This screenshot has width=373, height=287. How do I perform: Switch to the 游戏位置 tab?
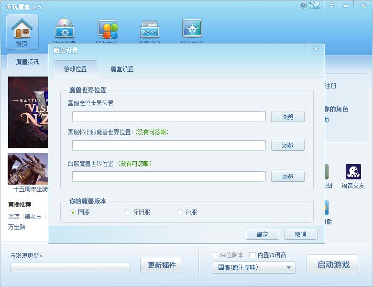pyautogui.click(x=76, y=69)
